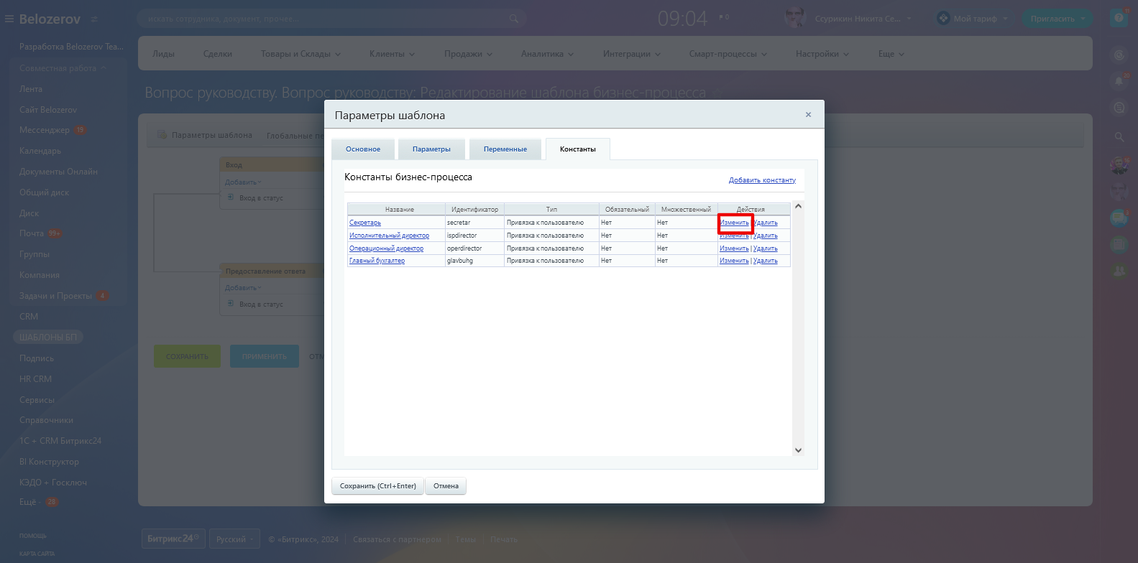Click the scroll-up arrow of constants list
The width and height of the screenshot is (1138, 563).
[x=798, y=207]
